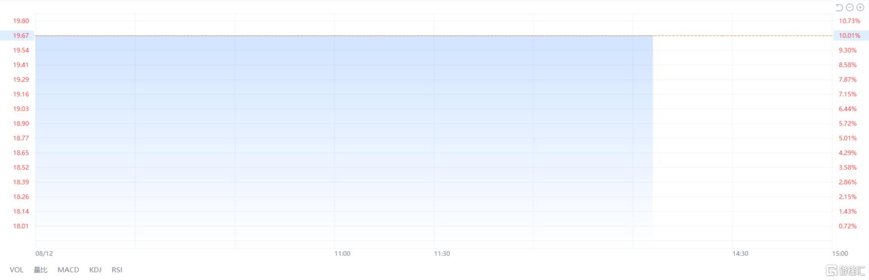Click the 11:30 time axis label
869x280 pixels.
[442, 253]
